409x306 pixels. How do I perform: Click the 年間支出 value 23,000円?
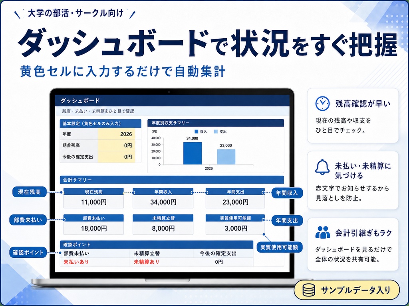[235, 202]
